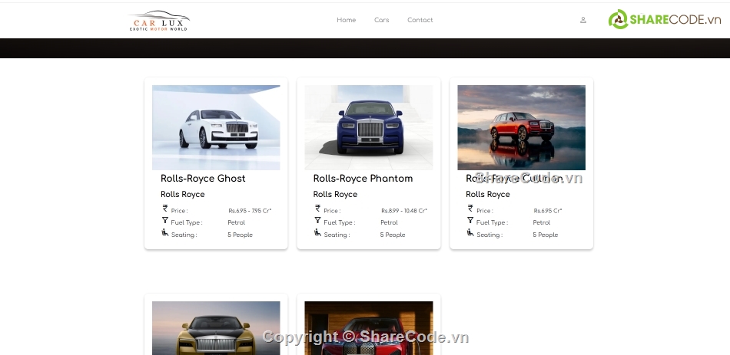This screenshot has height=355, width=730.
Task: Click the seating icon on Phantom card
Action: point(318,233)
